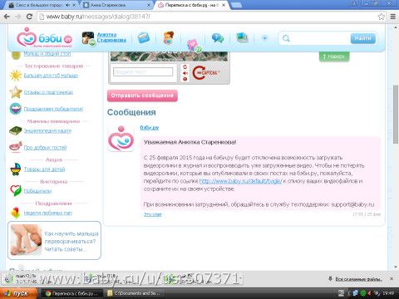Open a new browser tab
399x299 pixels.
click(x=236, y=5)
